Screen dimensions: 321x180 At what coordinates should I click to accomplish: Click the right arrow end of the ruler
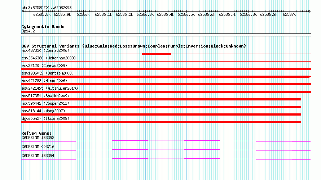click(x=309, y=11)
